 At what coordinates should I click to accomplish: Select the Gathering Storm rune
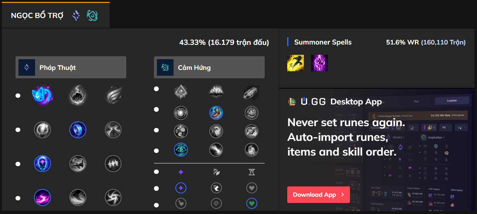pos(113,198)
